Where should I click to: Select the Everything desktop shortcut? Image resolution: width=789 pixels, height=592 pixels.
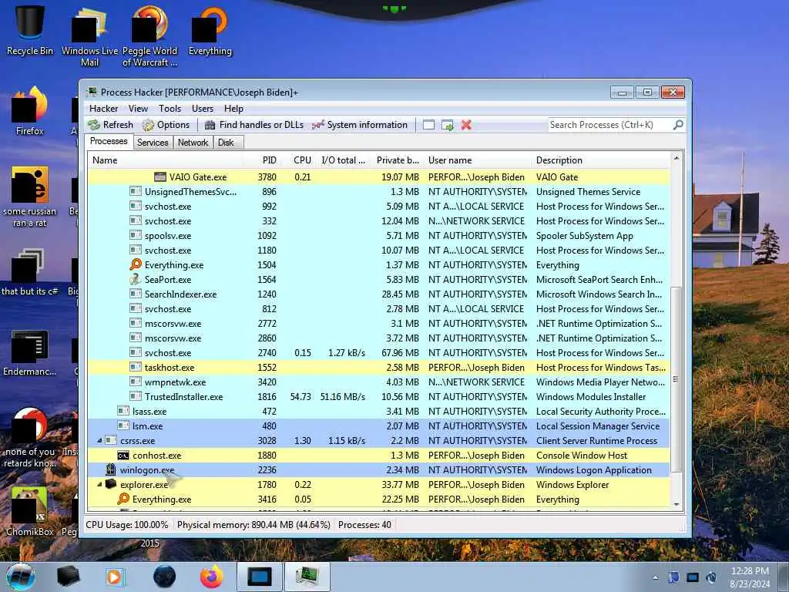coord(210,30)
